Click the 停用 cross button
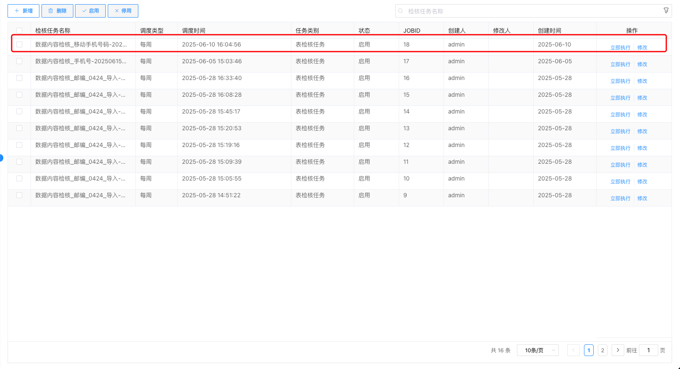This screenshot has height=369, width=680. point(123,11)
